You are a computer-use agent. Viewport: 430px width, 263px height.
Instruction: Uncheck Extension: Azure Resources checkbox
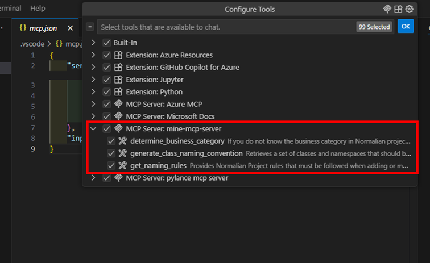pos(106,55)
